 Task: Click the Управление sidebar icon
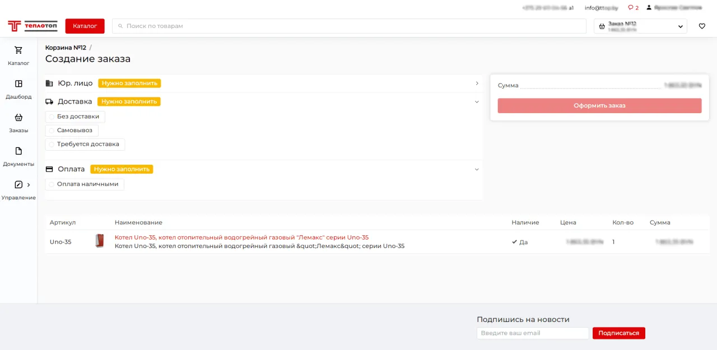pyautogui.click(x=18, y=185)
